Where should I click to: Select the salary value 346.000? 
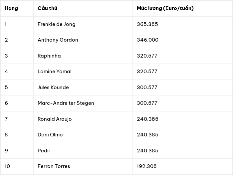(148, 40)
